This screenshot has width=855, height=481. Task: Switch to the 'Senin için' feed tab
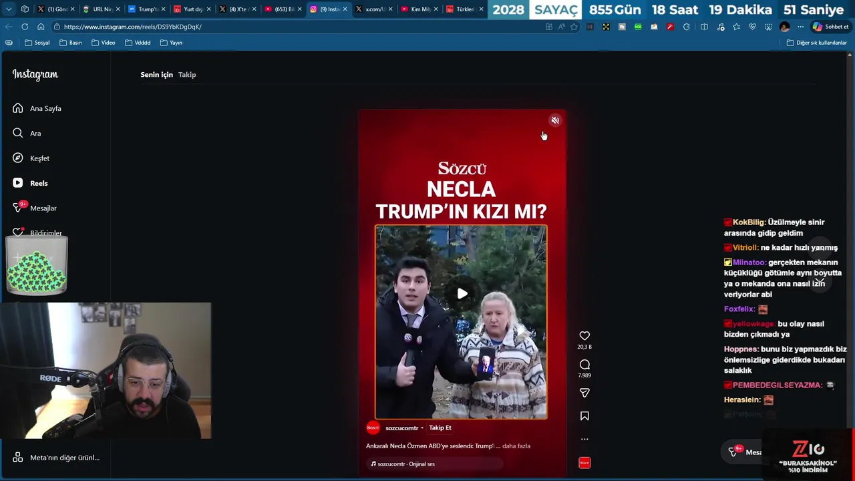(156, 74)
